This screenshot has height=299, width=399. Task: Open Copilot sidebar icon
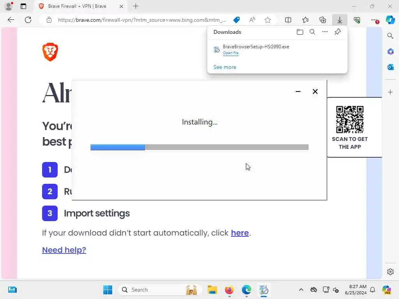[390, 19]
